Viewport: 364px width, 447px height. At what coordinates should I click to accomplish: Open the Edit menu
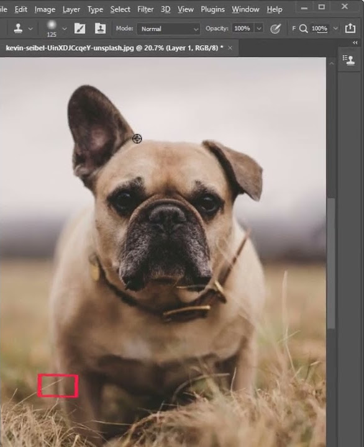pos(21,9)
